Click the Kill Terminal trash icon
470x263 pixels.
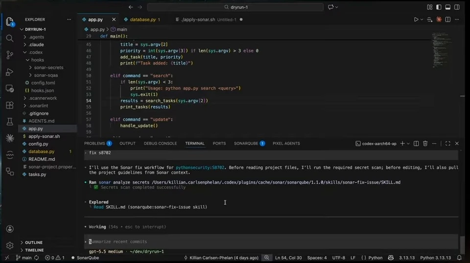pos(425,144)
